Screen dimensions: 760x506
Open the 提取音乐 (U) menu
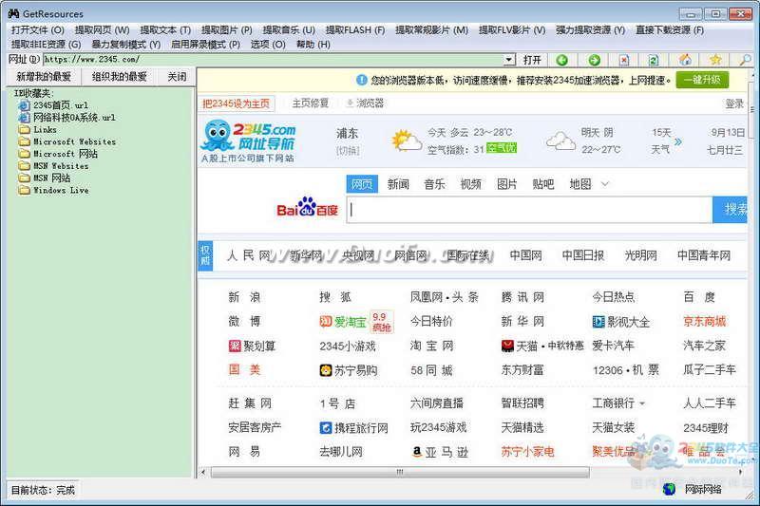289,30
